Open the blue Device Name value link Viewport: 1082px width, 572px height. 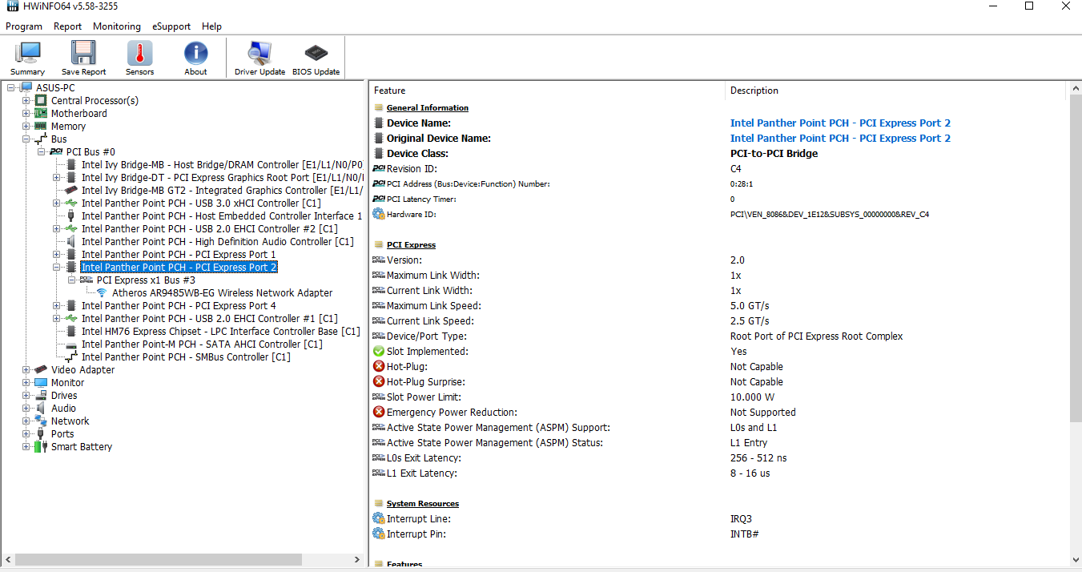point(840,123)
